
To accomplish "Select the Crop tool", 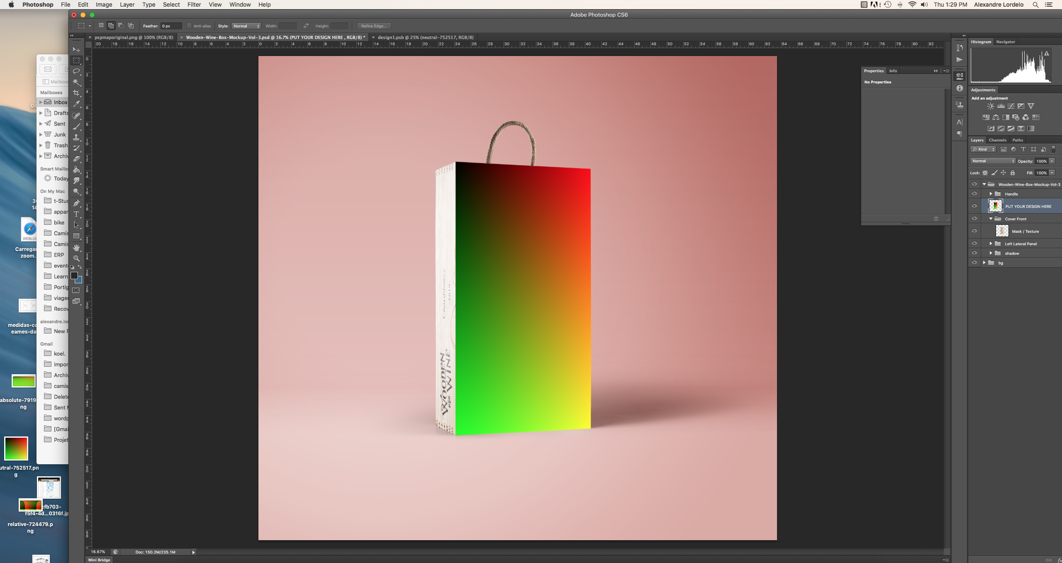I will 76,93.
